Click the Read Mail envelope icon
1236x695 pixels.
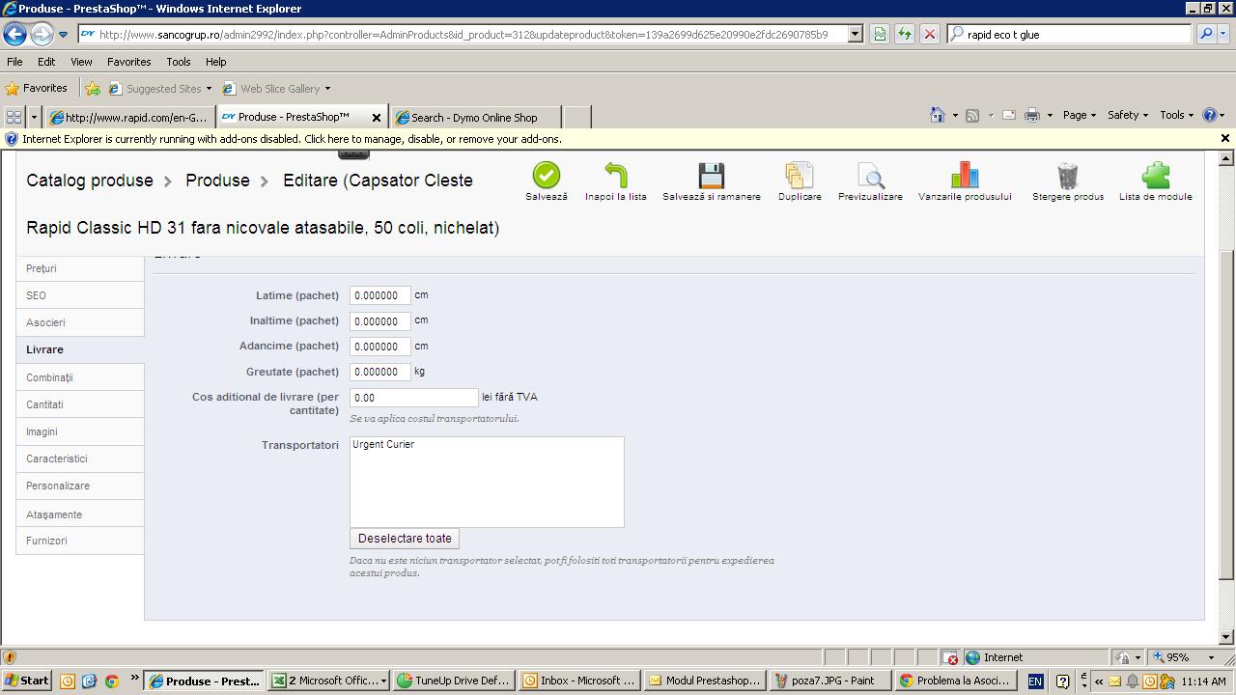1009,115
